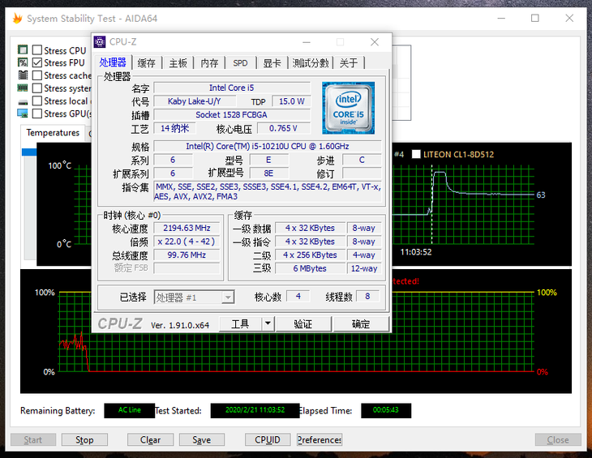This screenshot has height=458, width=592.
Task: Click the 代号 value Kaby Lake-U/Y
Action: 195,101
